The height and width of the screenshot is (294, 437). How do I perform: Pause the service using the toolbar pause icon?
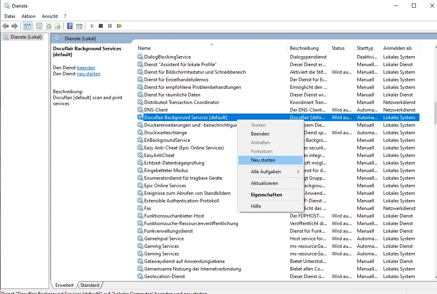(110, 26)
